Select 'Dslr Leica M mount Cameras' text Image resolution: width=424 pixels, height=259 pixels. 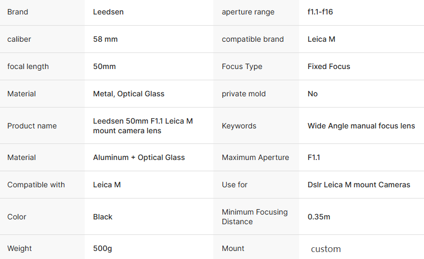pos(359,185)
